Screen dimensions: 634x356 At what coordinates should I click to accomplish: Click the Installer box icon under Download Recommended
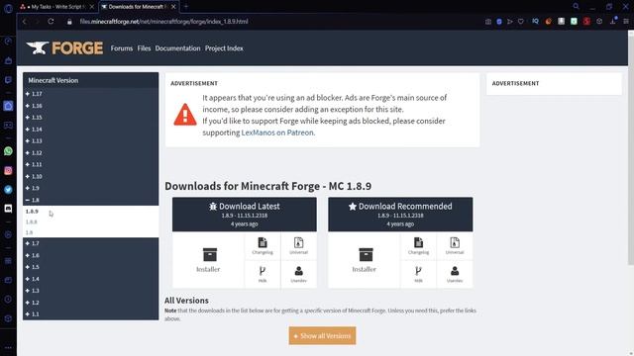click(366, 255)
